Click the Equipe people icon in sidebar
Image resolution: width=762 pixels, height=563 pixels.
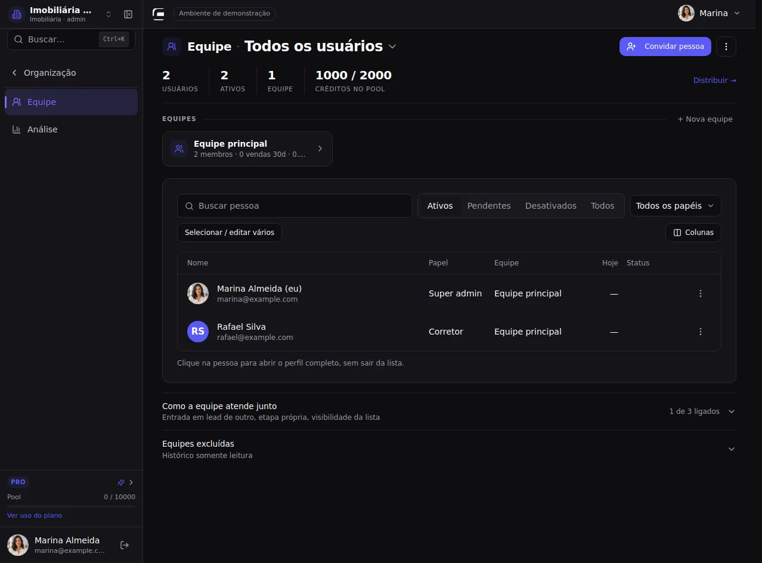coord(17,102)
